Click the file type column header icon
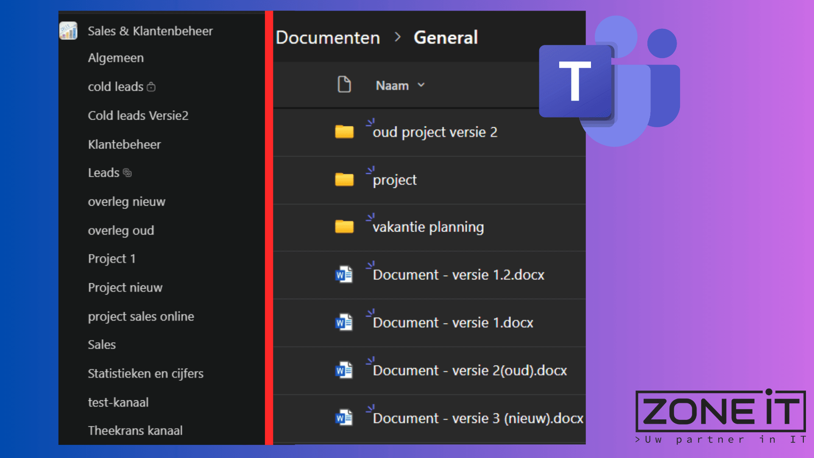The image size is (814, 458). coord(344,84)
